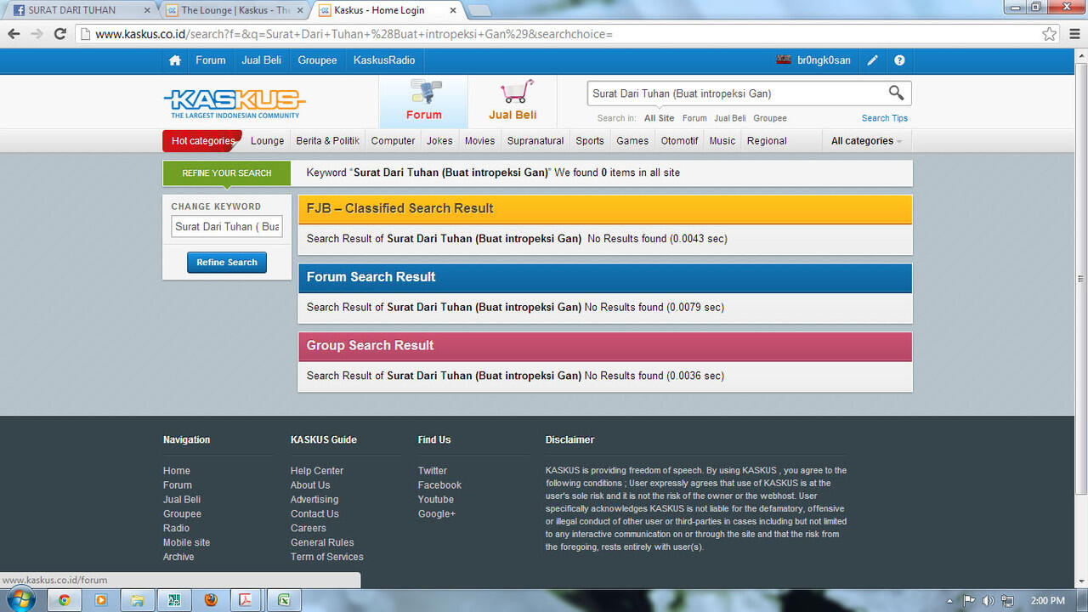Open PDF reader taskbar icon
This screenshot has width=1088, height=612.
click(246, 600)
